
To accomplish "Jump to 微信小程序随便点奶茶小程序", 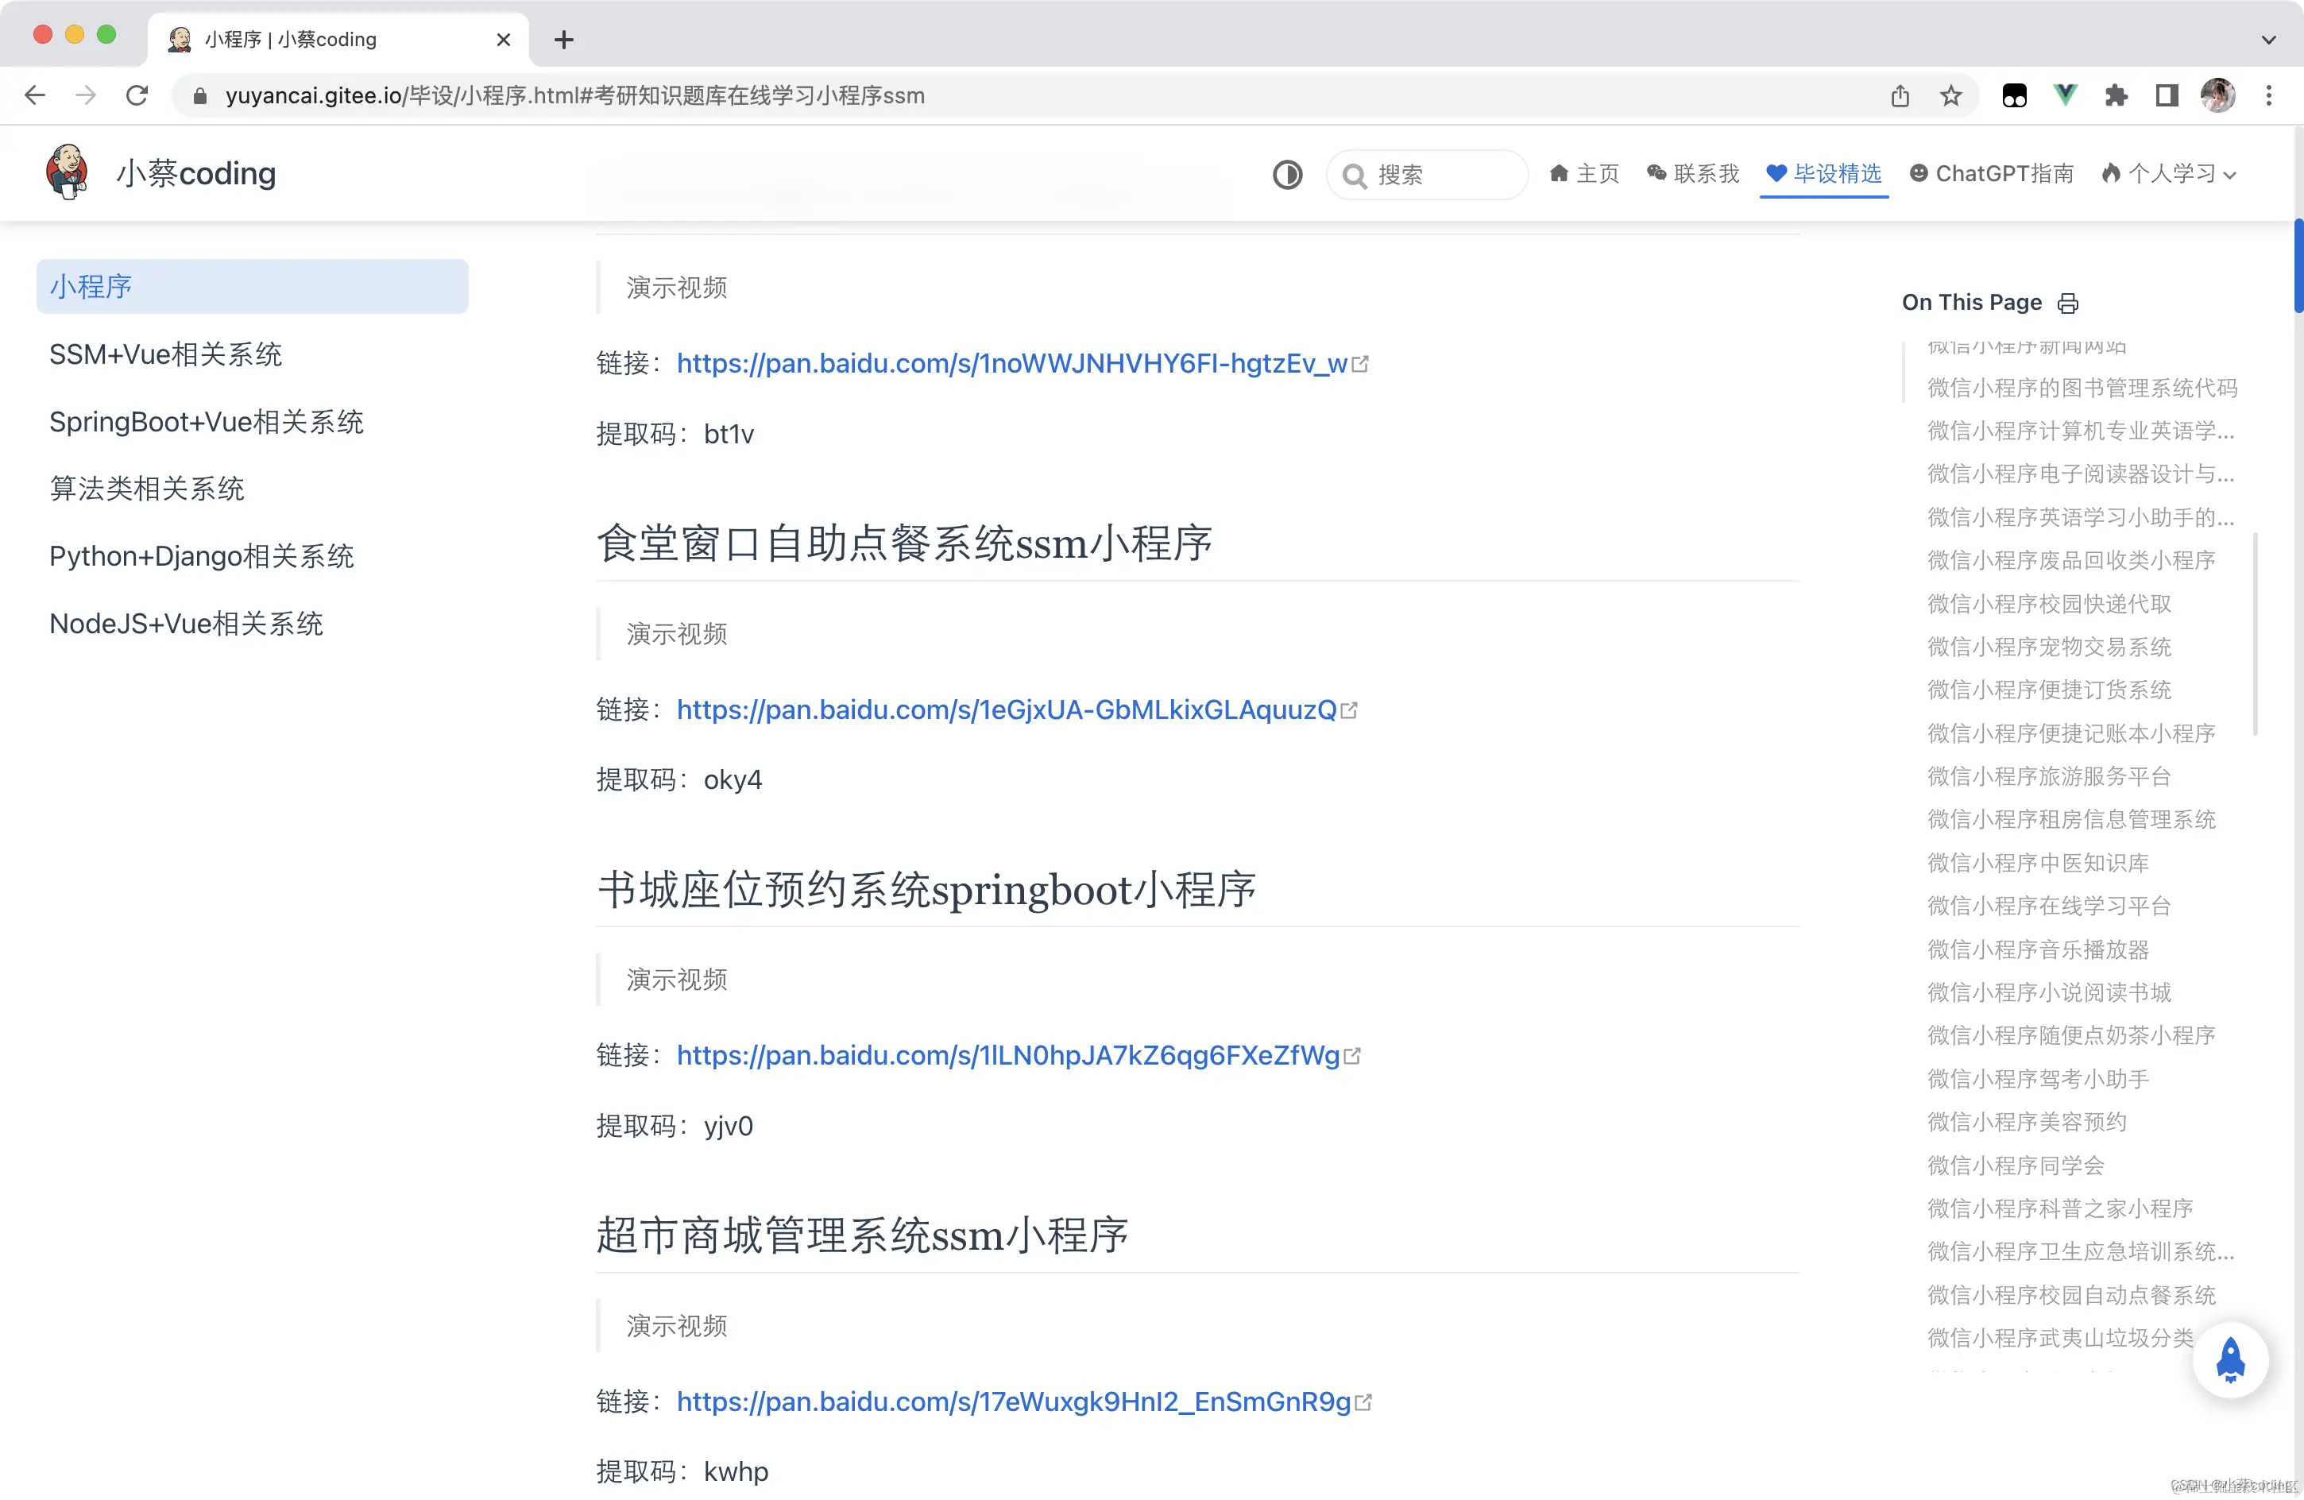I will point(2072,1036).
